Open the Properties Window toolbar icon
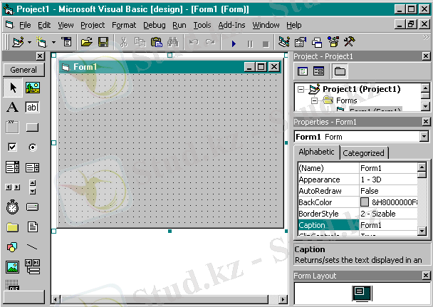 301,42
